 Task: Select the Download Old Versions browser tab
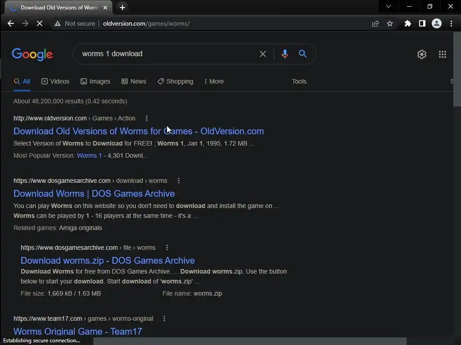pyautogui.click(x=58, y=8)
